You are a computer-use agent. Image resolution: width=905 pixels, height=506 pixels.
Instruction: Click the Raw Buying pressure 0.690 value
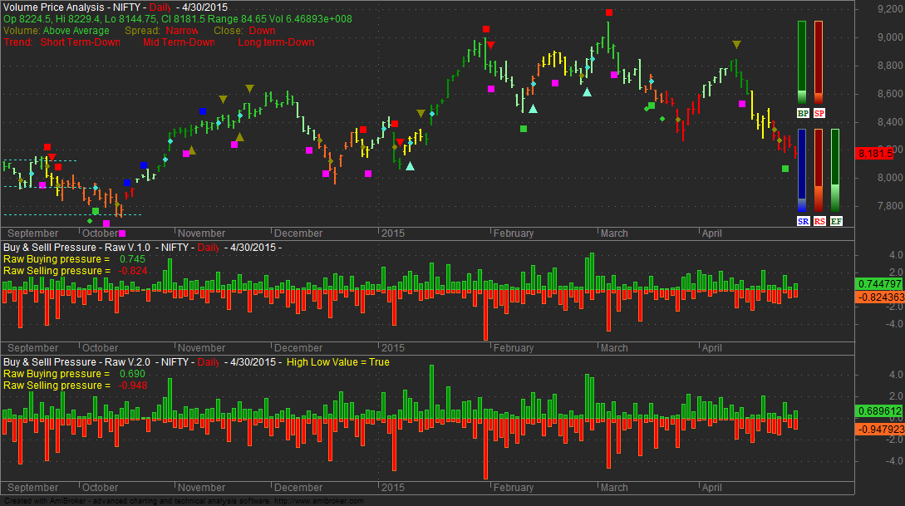132,374
